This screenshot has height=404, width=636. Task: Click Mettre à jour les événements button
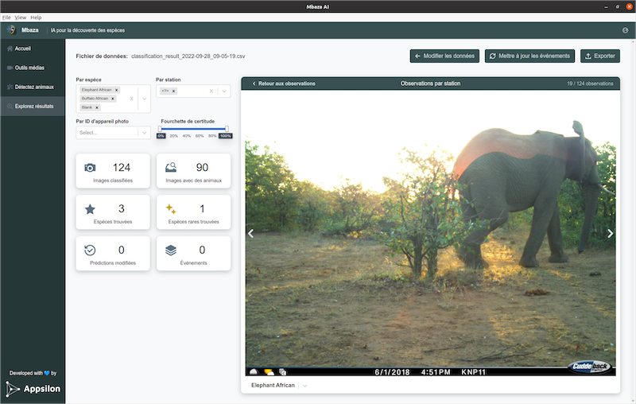point(529,56)
